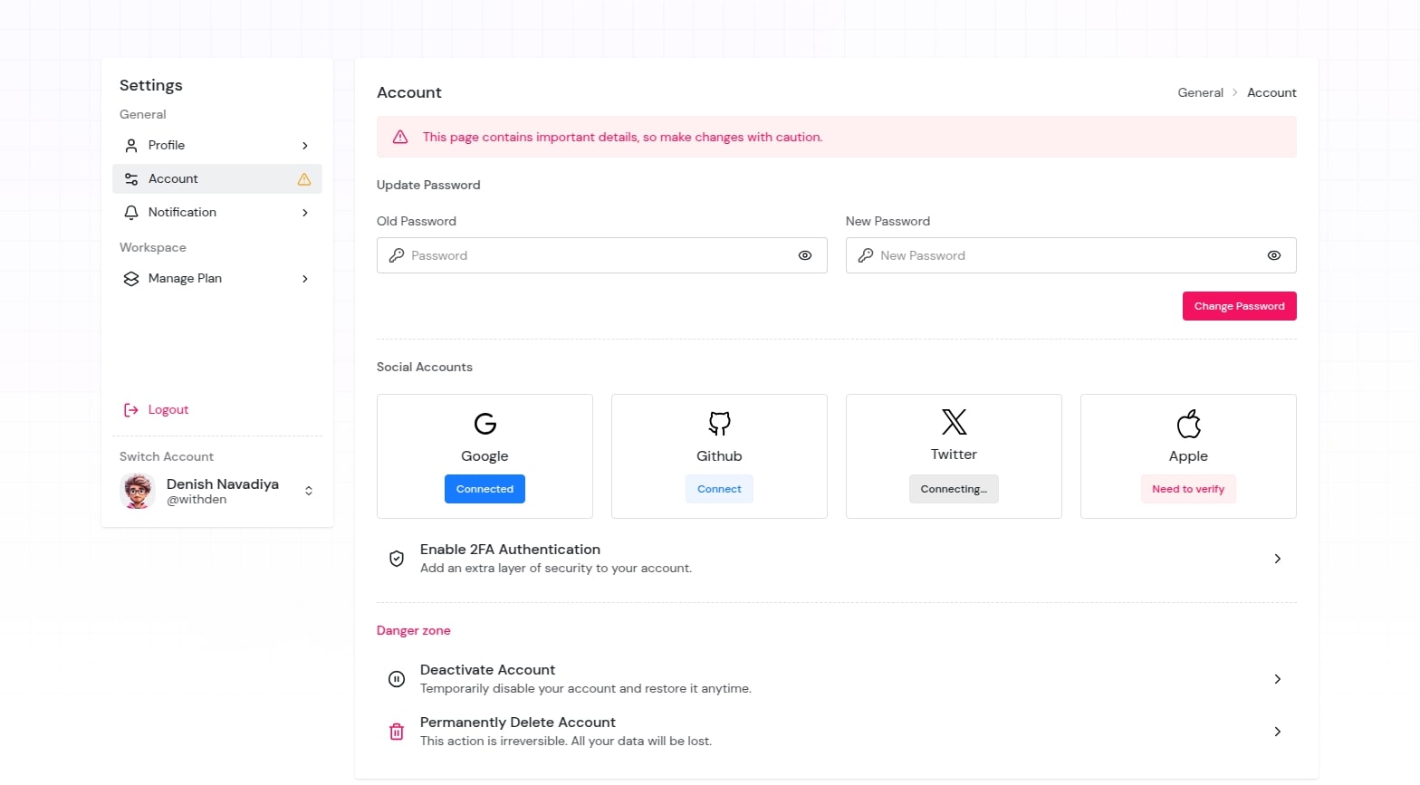Reveal the New Password field text
Image resolution: width=1420 pixels, height=785 pixels.
coord(1273,255)
